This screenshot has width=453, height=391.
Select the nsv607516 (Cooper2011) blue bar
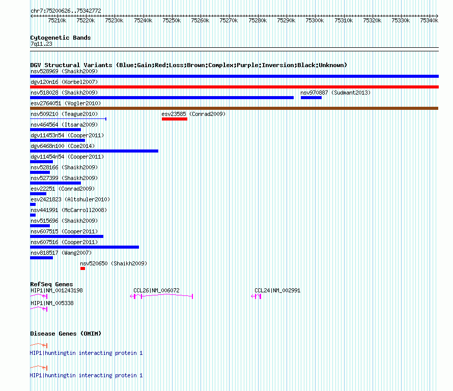84,247
